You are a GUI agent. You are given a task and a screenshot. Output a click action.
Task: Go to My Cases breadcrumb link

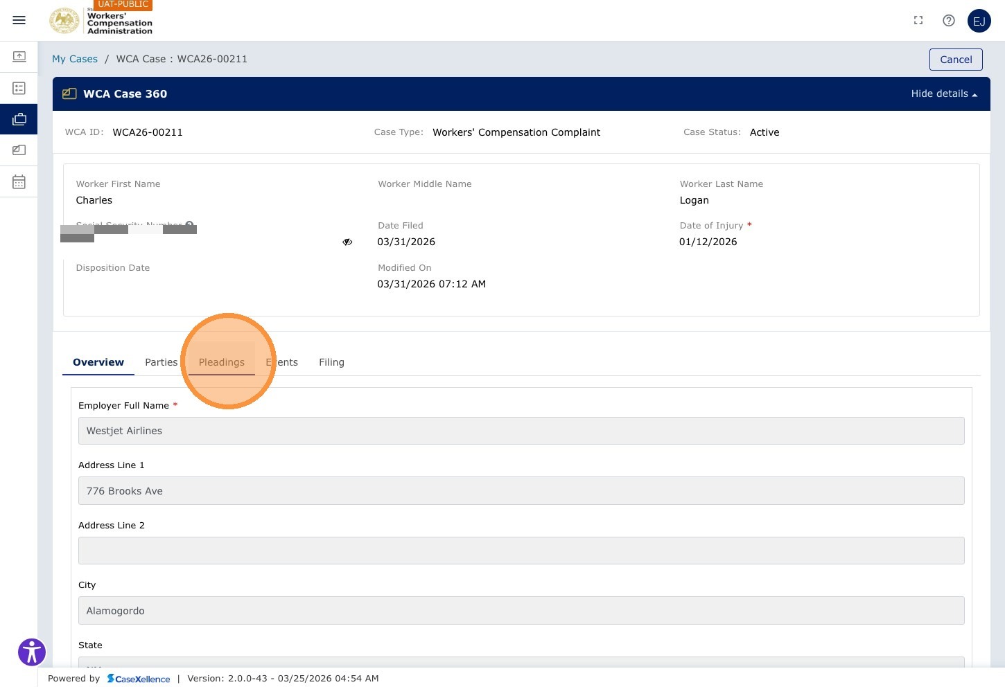(75, 59)
